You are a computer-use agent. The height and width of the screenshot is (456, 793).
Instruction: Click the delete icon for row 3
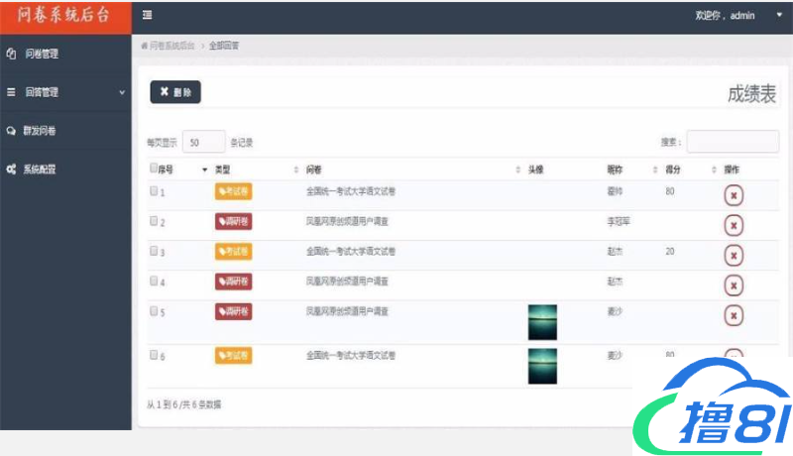(734, 256)
